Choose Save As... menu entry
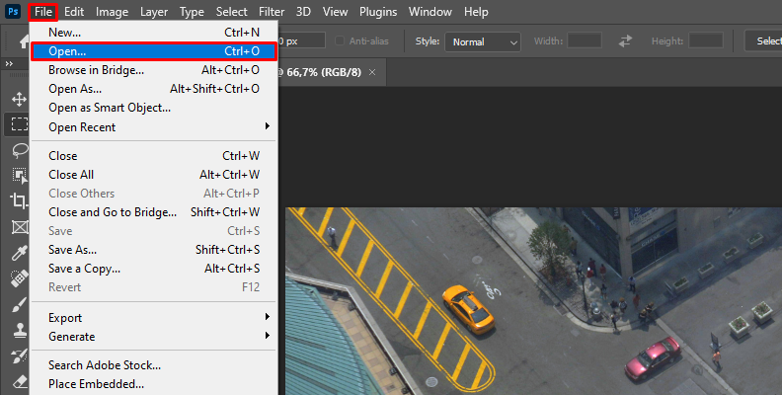The height and width of the screenshot is (395, 782). pyautogui.click(x=154, y=250)
